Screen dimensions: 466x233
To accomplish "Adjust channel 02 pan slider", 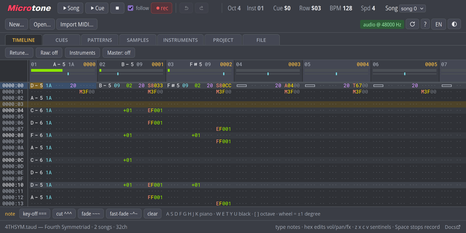I will click(132, 74).
